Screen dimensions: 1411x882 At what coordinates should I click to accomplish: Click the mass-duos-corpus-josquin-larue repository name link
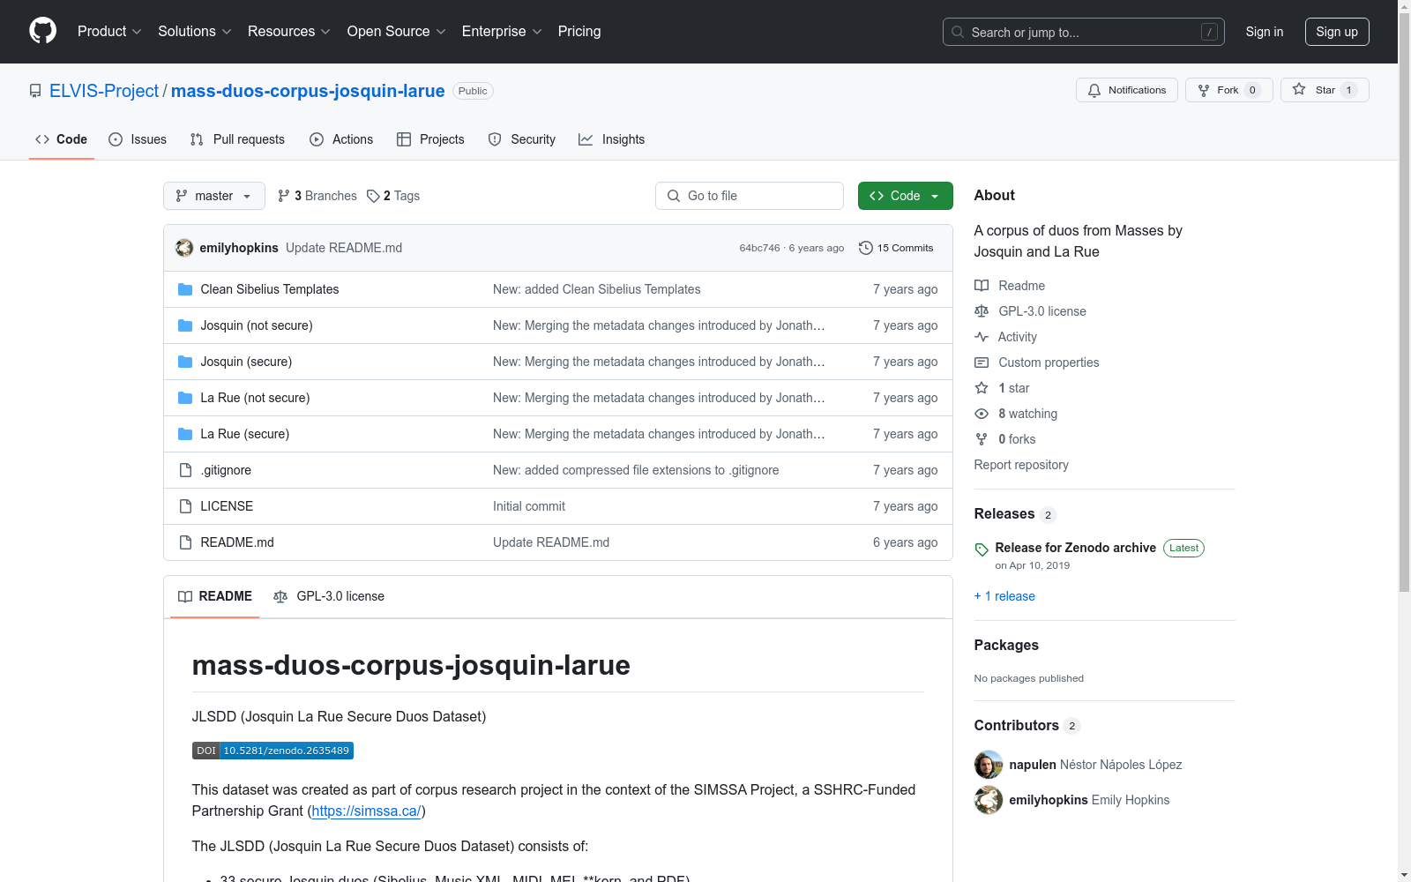tap(308, 91)
